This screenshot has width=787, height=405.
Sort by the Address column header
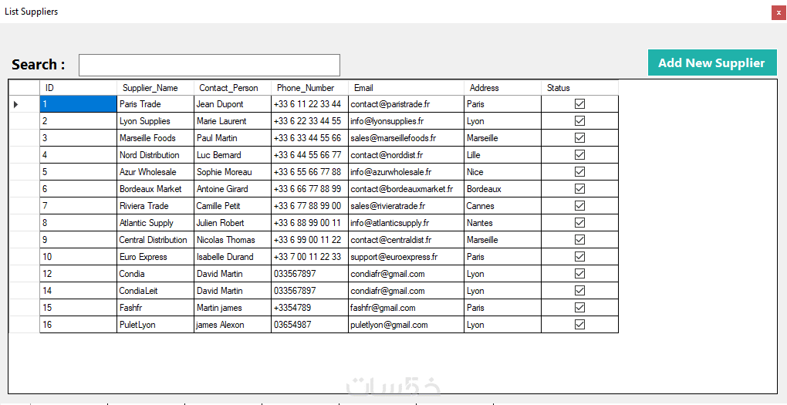(x=503, y=88)
